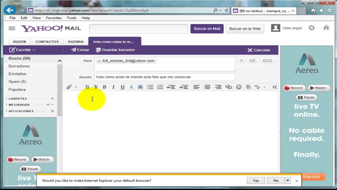
Task: Go to Yahoo home via house icon
Action: 326,27
